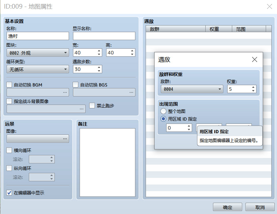Open 远景 image picker ellipsis

click(x=65, y=139)
